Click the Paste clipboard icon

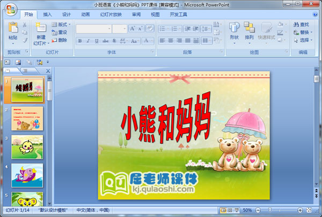tap(13, 27)
